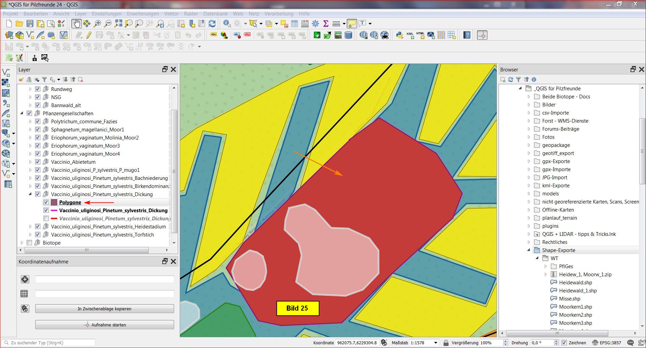Open the Vektor menu
Viewport: 646px width, 348px height.
click(x=171, y=14)
